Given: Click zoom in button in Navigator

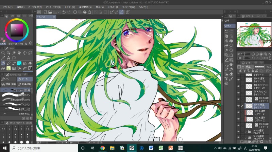Looking at the screenshot, I should click(257, 54).
